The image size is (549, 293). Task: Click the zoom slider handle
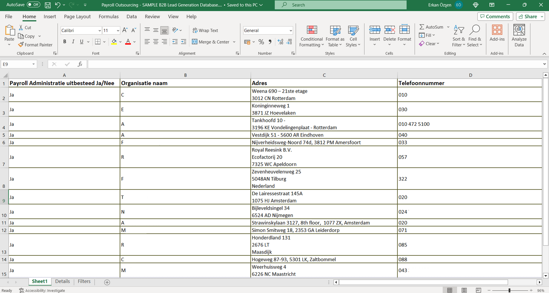pyautogui.click(x=510, y=290)
